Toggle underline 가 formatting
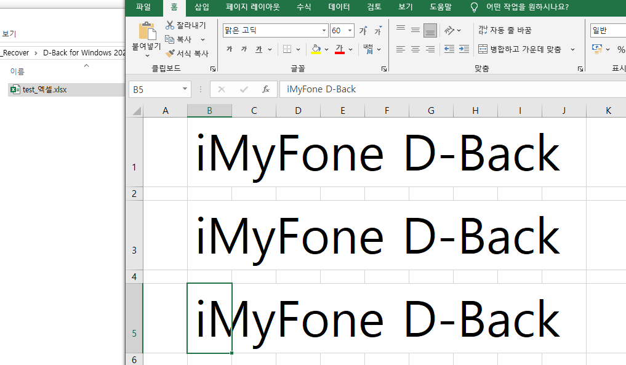 pyautogui.click(x=259, y=49)
